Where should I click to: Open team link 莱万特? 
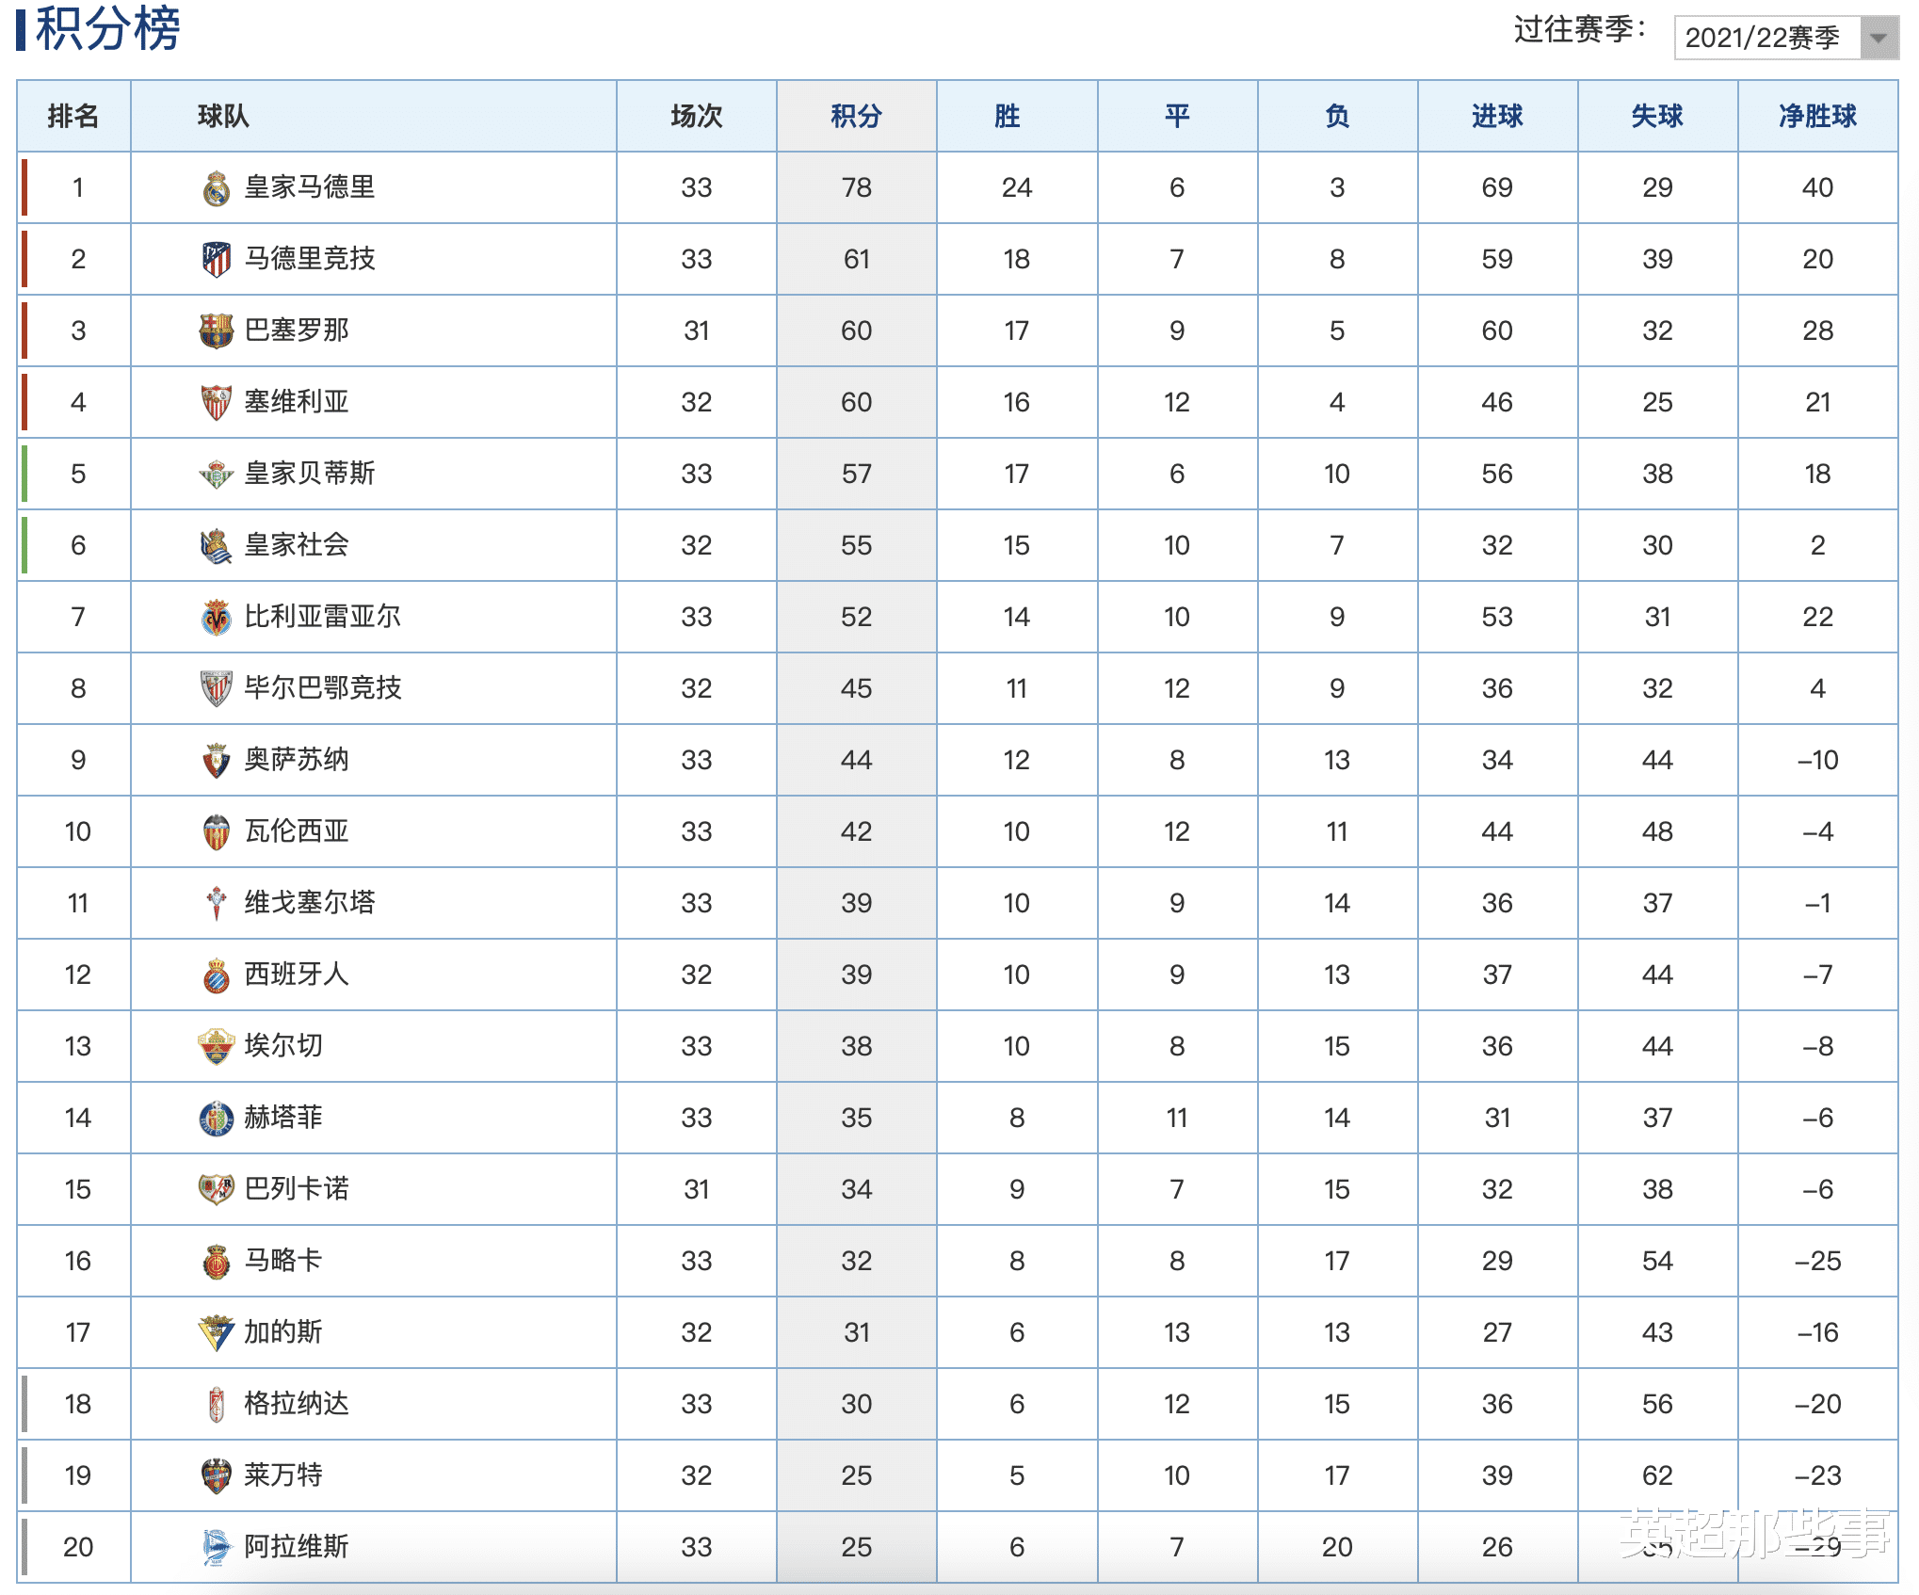(283, 1475)
